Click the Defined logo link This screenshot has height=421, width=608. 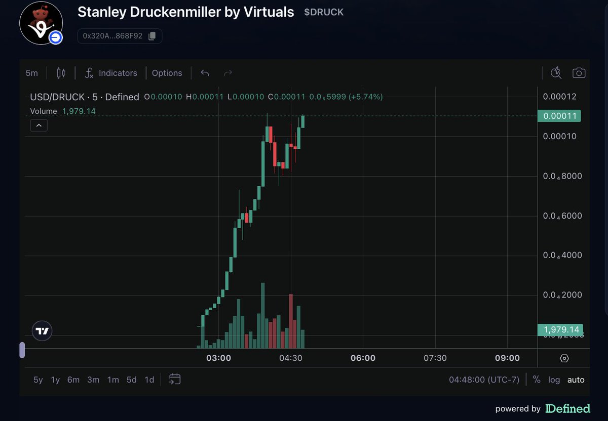tap(568, 408)
